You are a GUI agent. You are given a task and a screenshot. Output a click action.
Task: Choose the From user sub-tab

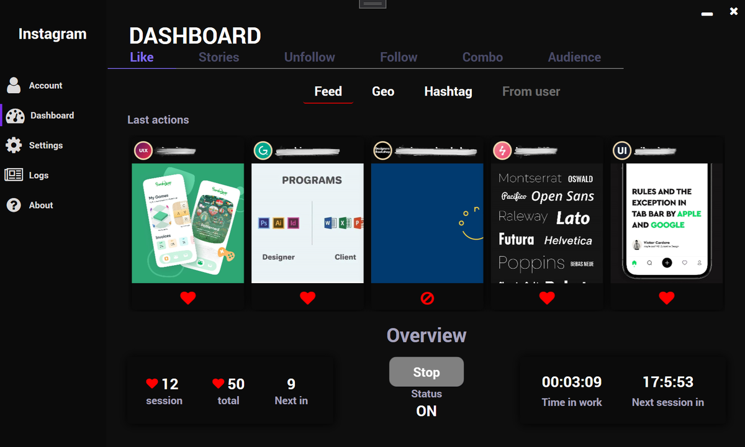tap(531, 91)
